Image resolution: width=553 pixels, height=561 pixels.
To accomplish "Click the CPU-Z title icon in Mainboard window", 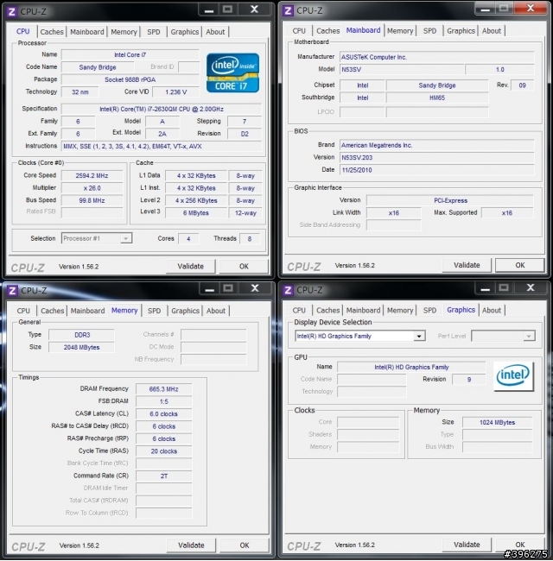I will [288, 10].
